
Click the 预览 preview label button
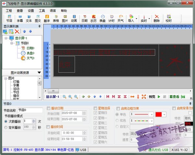tap(152, 97)
